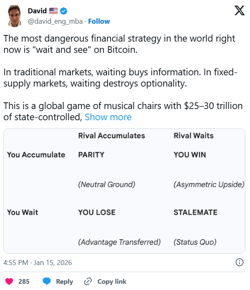Click the @david_eng_mba handle
This screenshot has height=290, width=250.
(55, 21)
